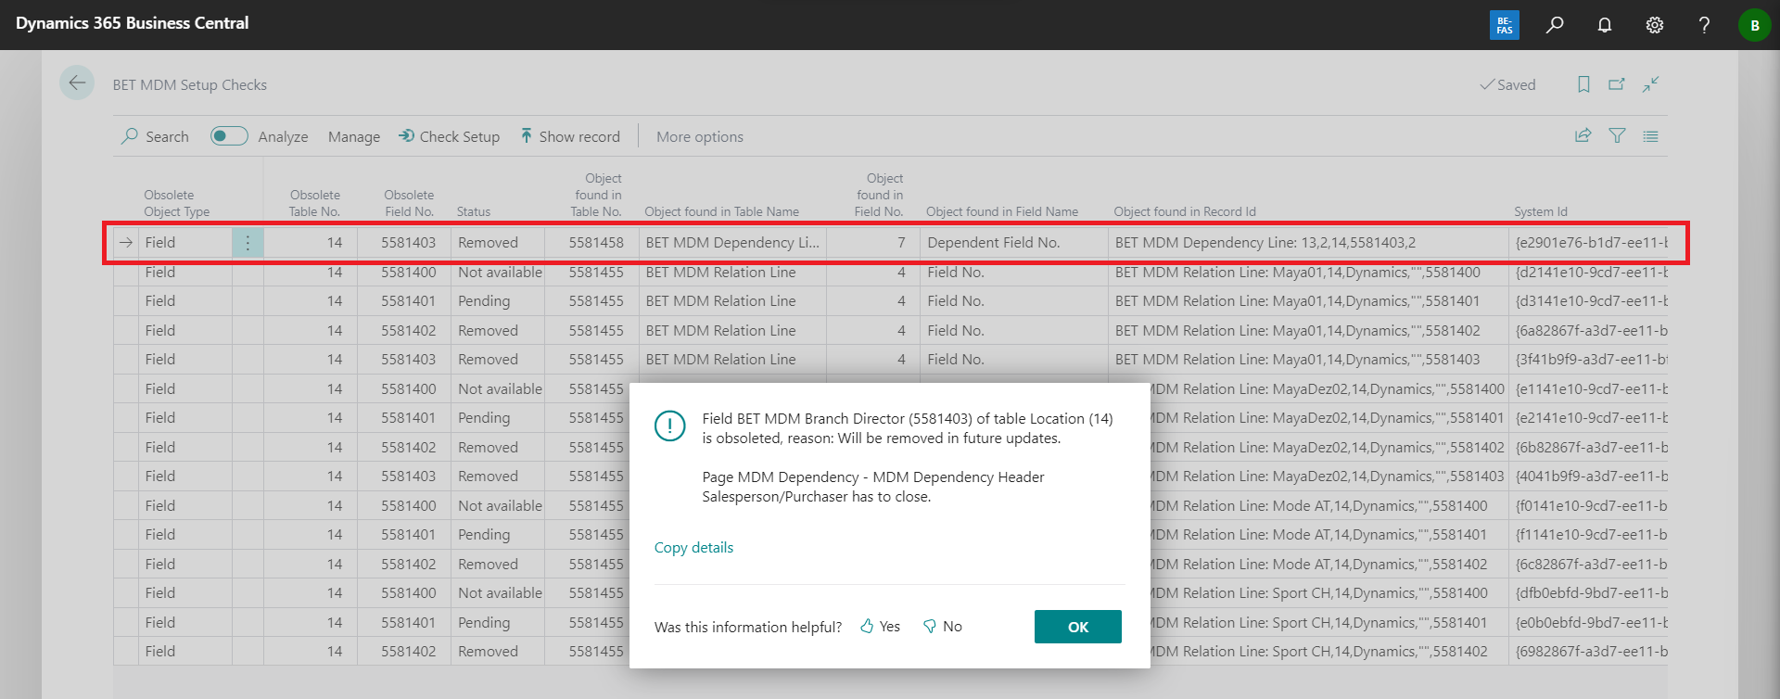Click thumbs down No feedback

943,627
